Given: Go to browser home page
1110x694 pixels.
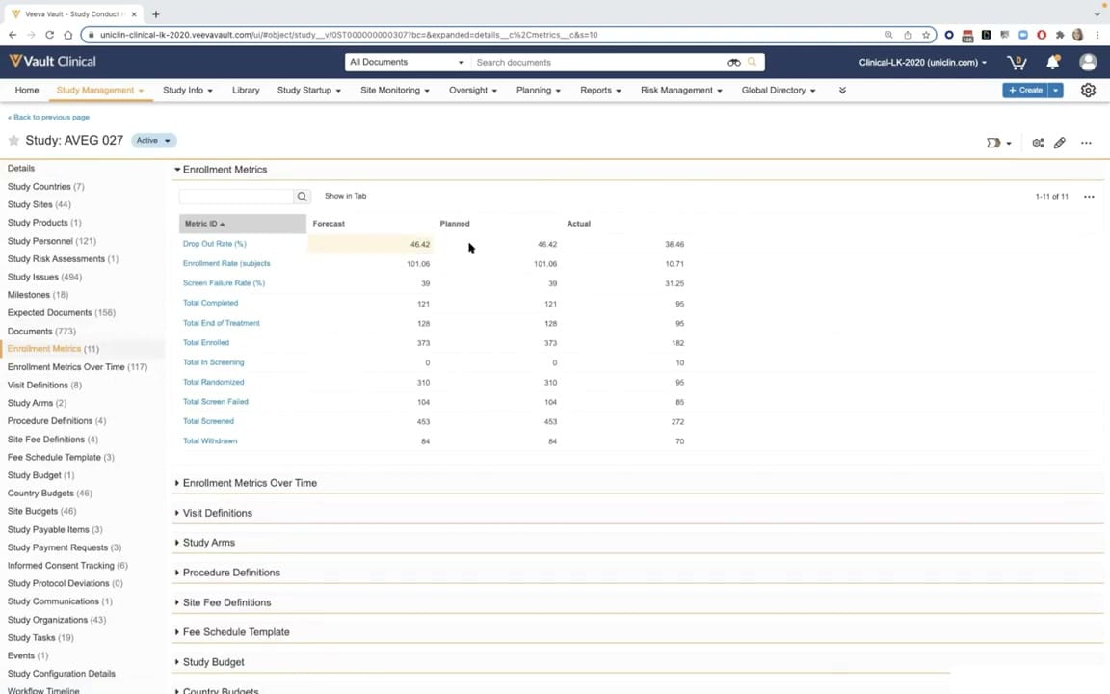Looking at the screenshot, I should (68, 34).
